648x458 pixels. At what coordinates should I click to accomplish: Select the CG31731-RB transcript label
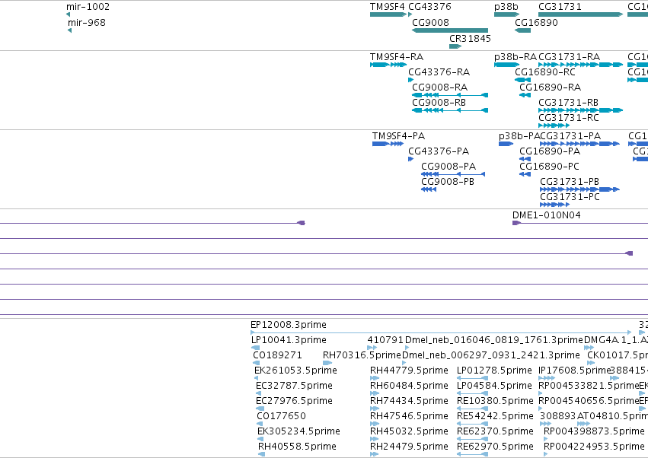coord(568,102)
